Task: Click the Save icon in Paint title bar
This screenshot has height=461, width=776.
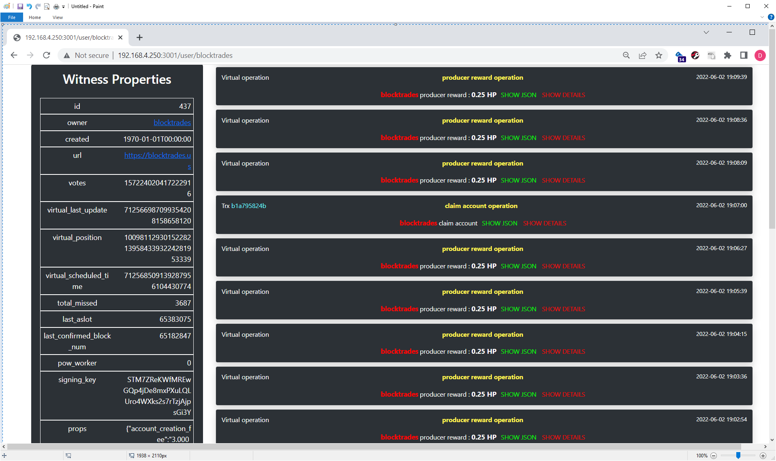Action: click(x=20, y=6)
